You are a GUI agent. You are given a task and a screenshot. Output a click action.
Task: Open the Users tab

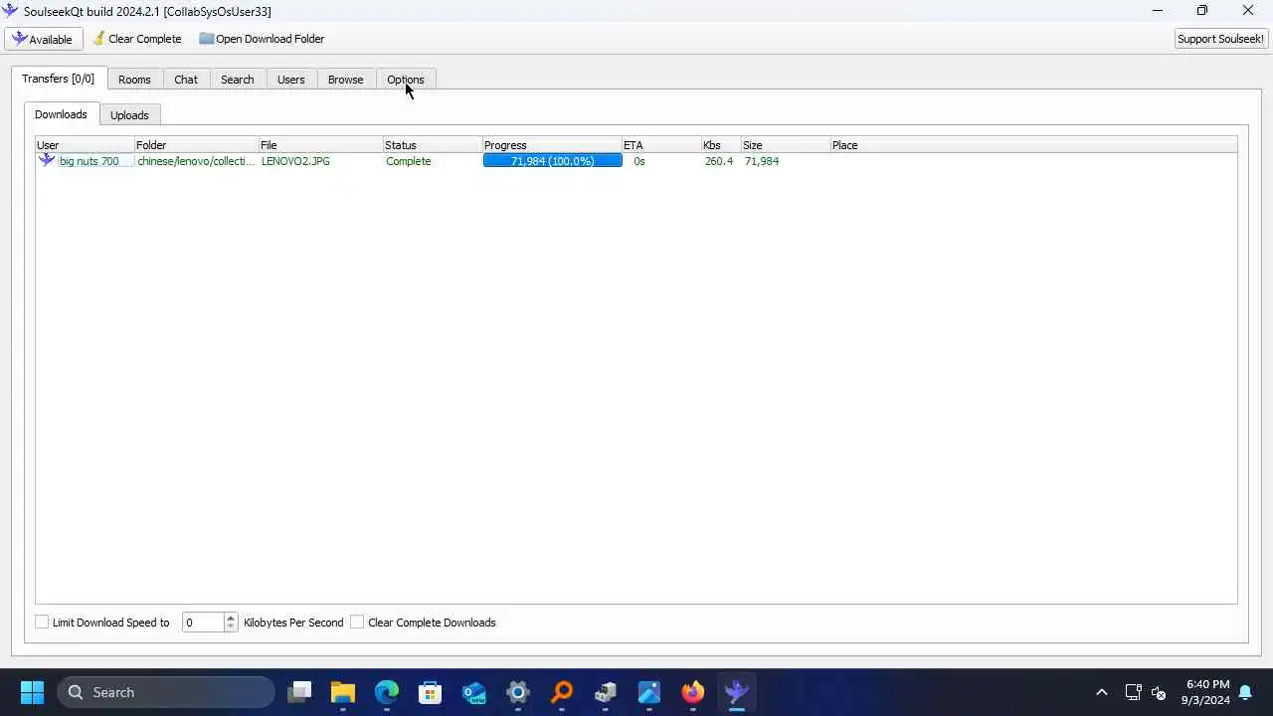(x=291, y=80)
